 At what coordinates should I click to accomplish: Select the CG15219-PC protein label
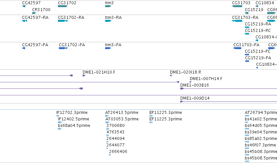click(257, 51)
